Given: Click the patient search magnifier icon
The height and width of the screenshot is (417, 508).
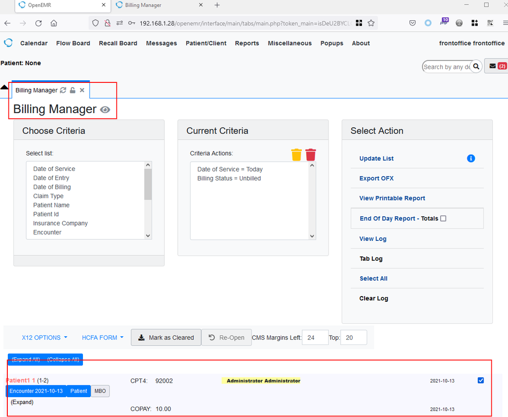Looking at the screenshot, I should pyautogui.click(x=476, y=66).
